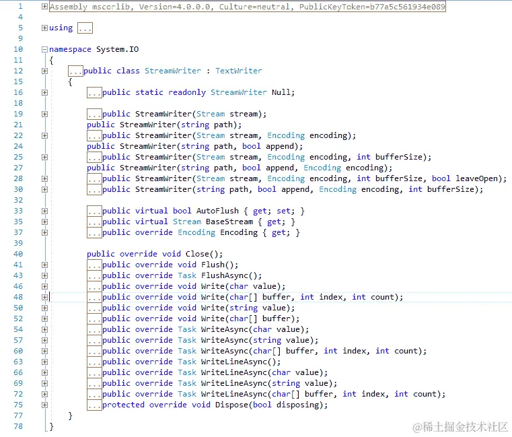Viewport: 512px width, 437px height.
Task: Click collapsed ellipsis box after using keyword
Action: [85, 28]
